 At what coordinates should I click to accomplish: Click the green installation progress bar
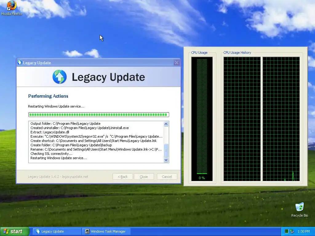99,115
